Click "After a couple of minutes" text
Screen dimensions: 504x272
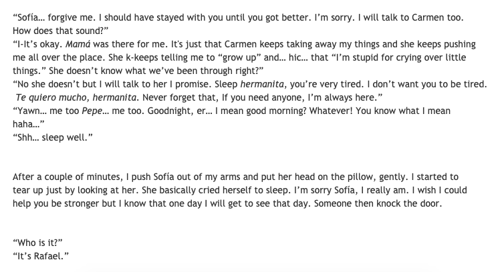point(67,177)
